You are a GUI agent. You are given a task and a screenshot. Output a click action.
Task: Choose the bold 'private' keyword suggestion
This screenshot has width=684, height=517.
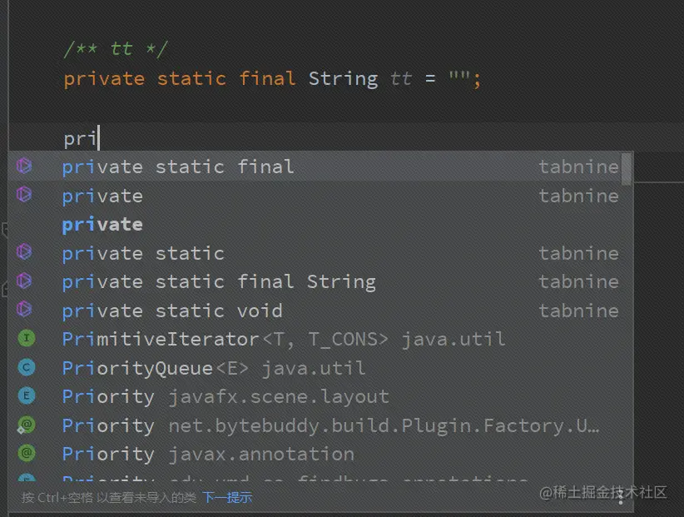click(102, 224)
